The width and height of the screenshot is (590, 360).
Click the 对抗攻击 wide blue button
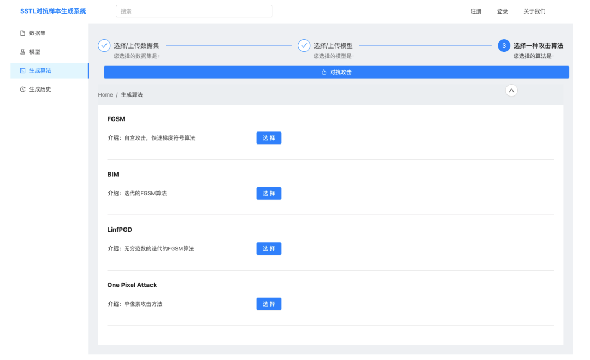point(337,72)
